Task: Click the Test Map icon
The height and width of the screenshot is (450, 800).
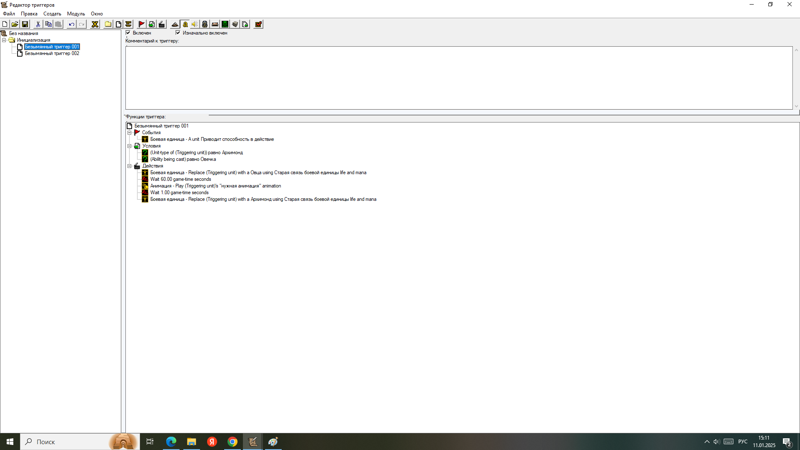Action: (x=258, y=24)
